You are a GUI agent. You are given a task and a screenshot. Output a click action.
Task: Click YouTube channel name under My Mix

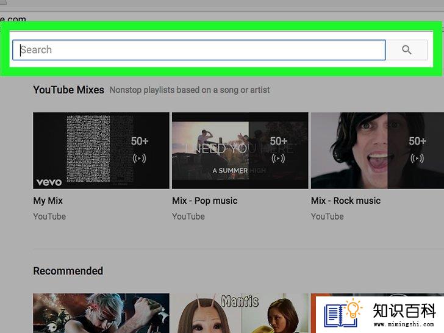[x=49, y=217]
